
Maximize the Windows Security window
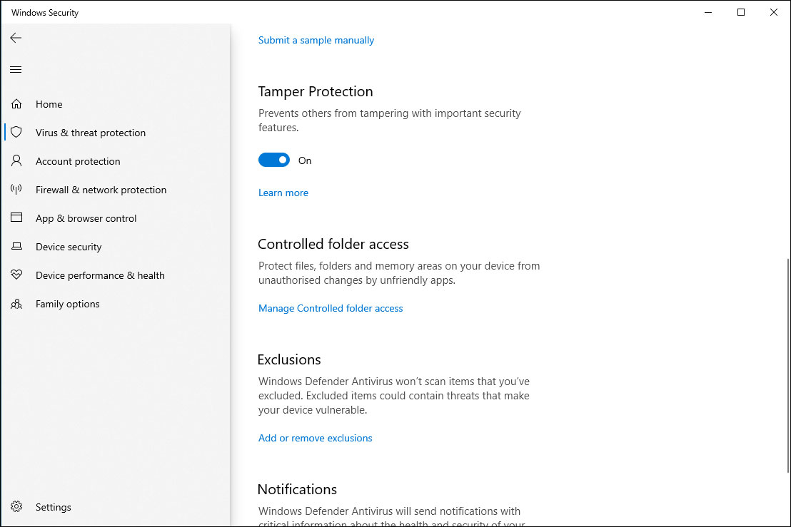(741, 12)
